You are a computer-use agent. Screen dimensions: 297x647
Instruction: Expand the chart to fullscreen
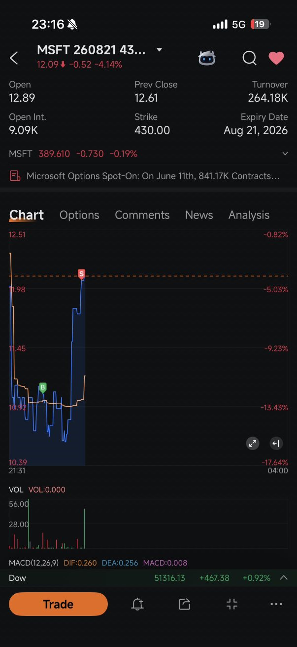click(x=253, y=443)
